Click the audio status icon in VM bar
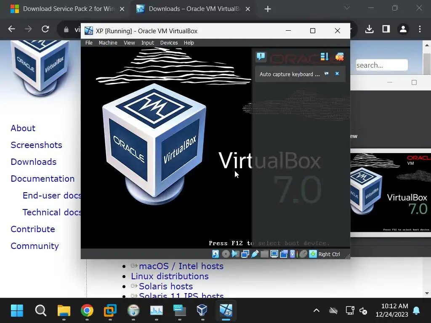The height and width of the screenshot is (323, 431). pyautogui.click(x=236, y=254)
